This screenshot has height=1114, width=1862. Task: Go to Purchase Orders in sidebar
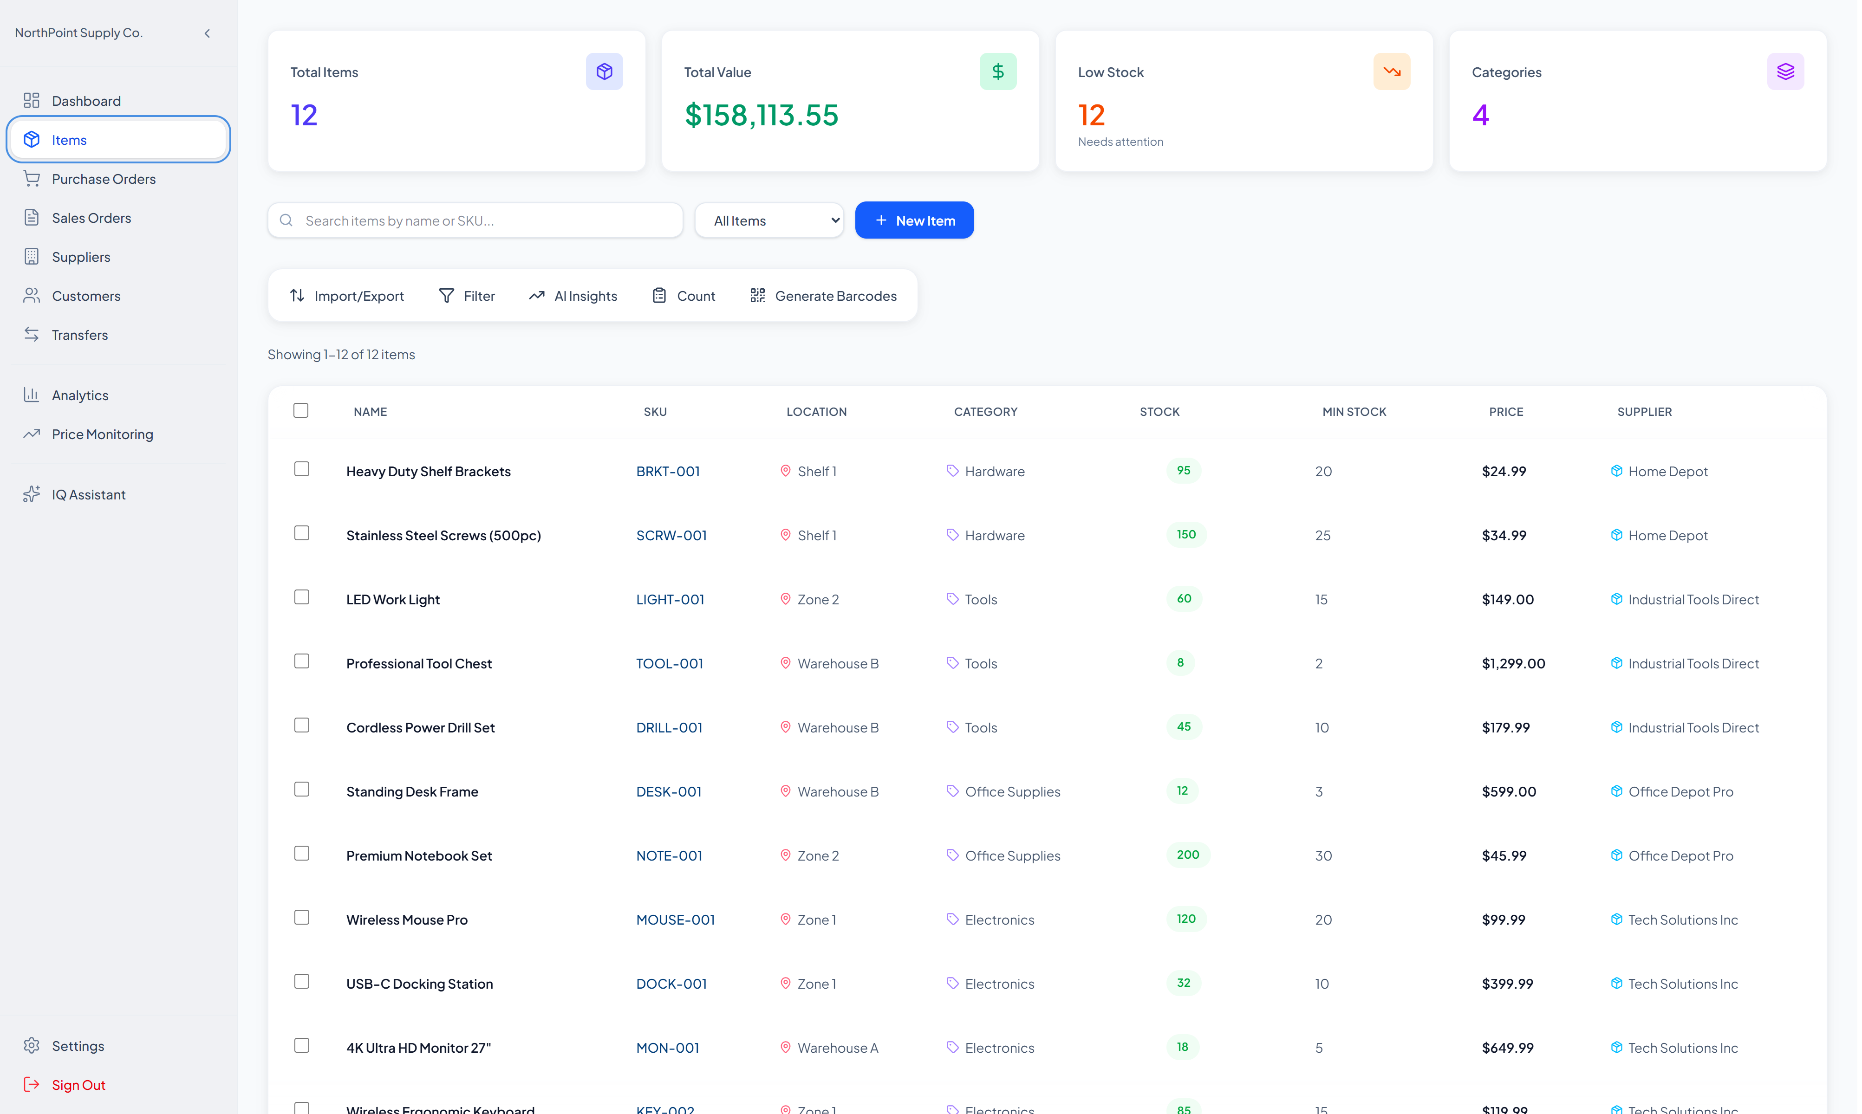(x=104, y=179)
